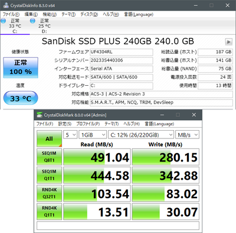Click the S.M.A.R.T., APM, NCQ features field

pyautogui.click(x=161, y=102)
